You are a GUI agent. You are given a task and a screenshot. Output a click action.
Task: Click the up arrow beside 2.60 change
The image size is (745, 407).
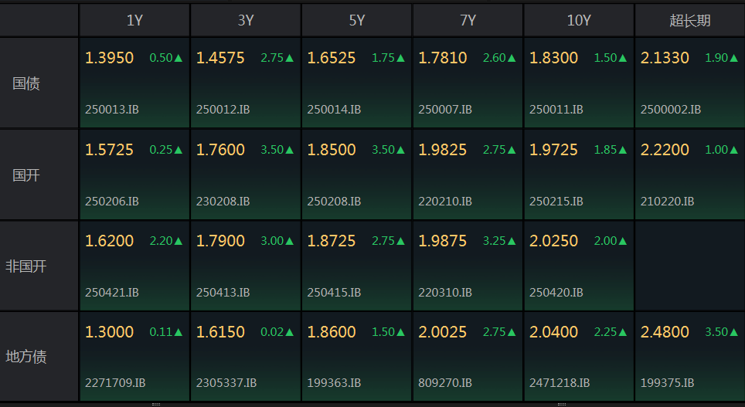point(512,58)
